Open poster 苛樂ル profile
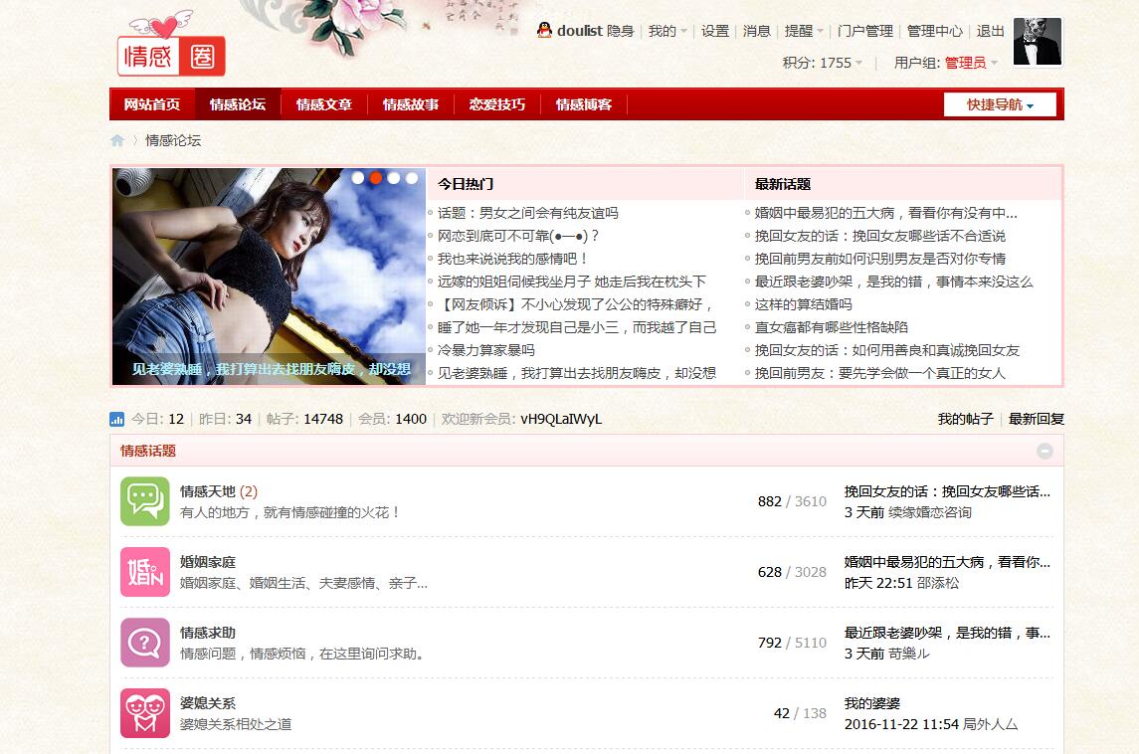The image size is (1139, 754). pos(909,654)
